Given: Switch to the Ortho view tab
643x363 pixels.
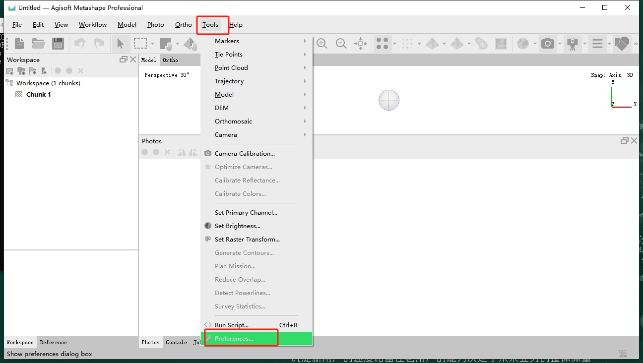Looking at the screenshot, I should point(170,60).
